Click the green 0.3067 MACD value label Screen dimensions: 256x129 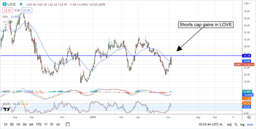point(247,92)
